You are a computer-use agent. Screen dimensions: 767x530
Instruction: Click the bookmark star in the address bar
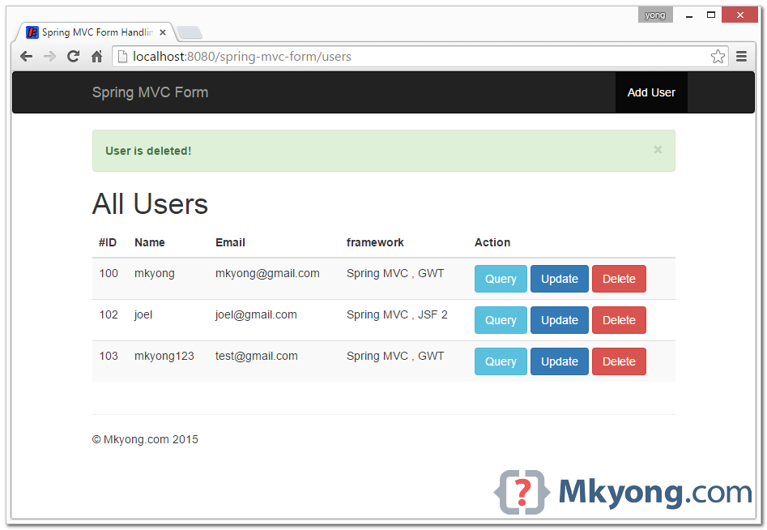(x=718, y=56)
